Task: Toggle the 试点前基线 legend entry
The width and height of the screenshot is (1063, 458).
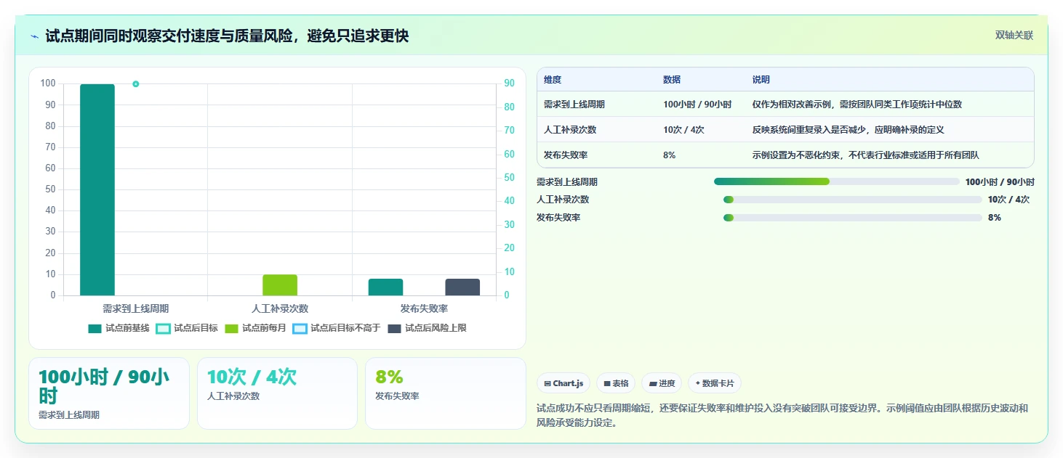Action: point(119,328)
